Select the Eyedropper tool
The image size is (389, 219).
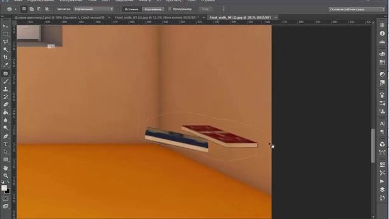tap(5, 65)
